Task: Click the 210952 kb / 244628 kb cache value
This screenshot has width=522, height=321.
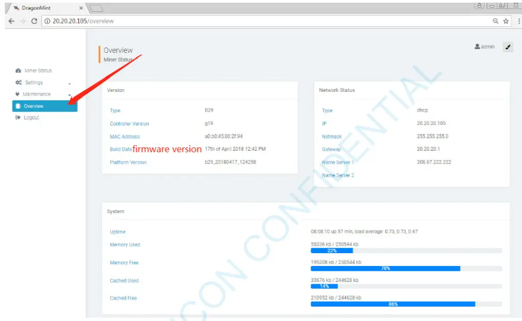Action: pos(336,297)
